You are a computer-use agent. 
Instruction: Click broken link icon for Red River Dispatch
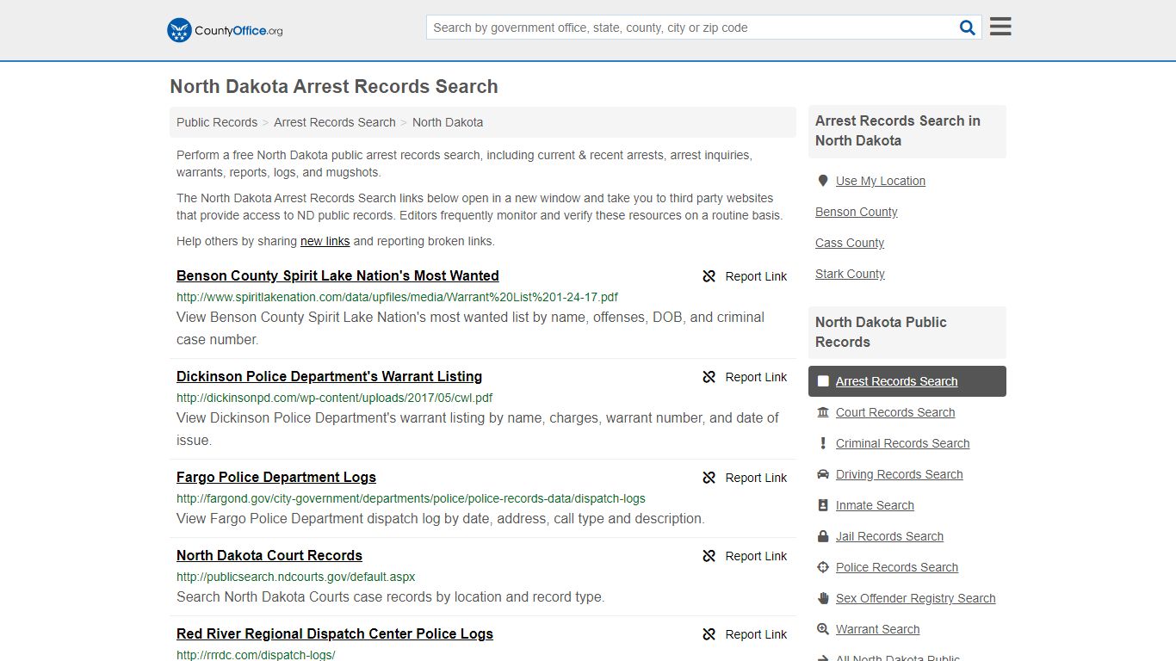709,634
